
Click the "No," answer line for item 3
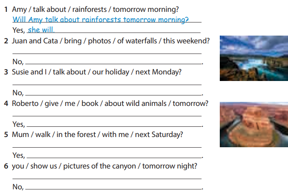114,93
